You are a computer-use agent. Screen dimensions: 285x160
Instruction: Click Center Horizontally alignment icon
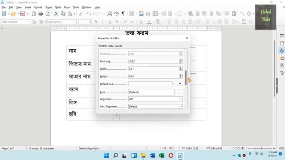click(x=176, y=22)
